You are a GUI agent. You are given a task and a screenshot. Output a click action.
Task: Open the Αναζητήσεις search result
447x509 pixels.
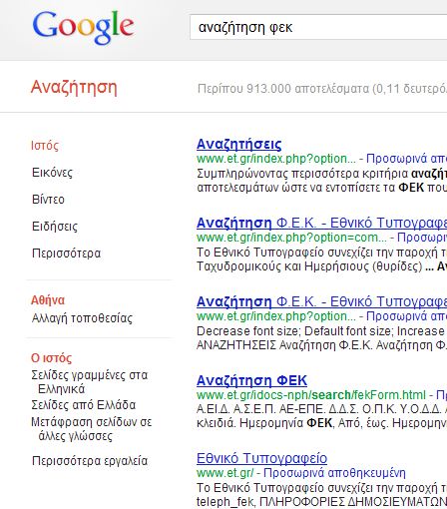pyautogui.click(x=239, y=144)
